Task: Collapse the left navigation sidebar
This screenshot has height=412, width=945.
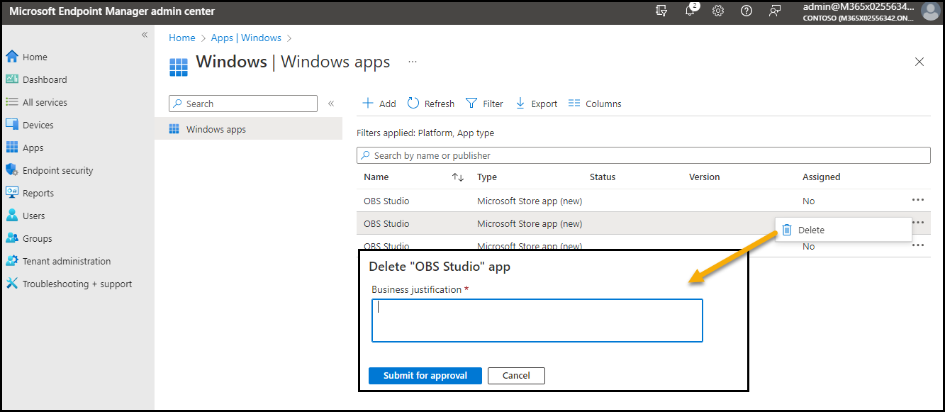Action: tap(145, 35)
